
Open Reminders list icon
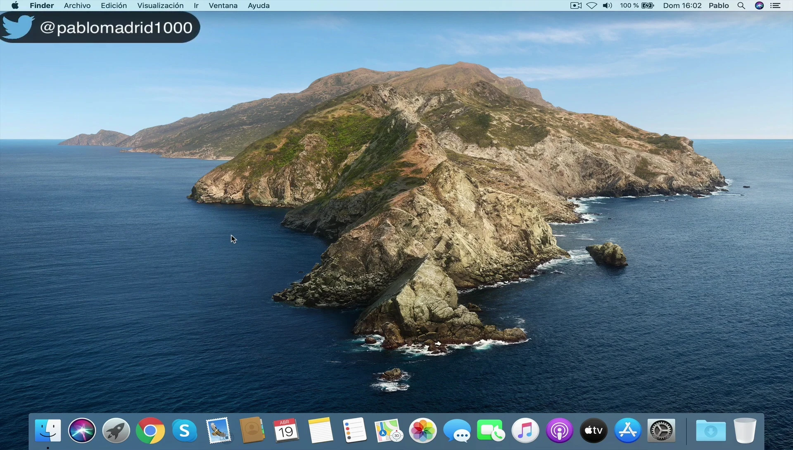[x=354, y=431]
